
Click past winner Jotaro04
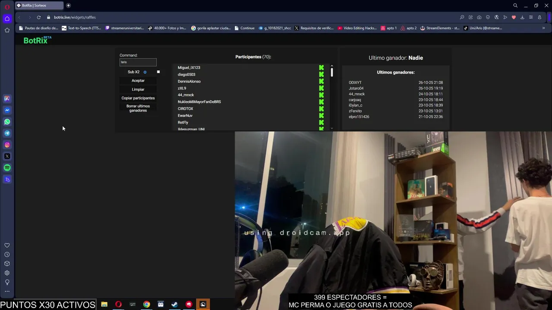[x=356, y=88]
